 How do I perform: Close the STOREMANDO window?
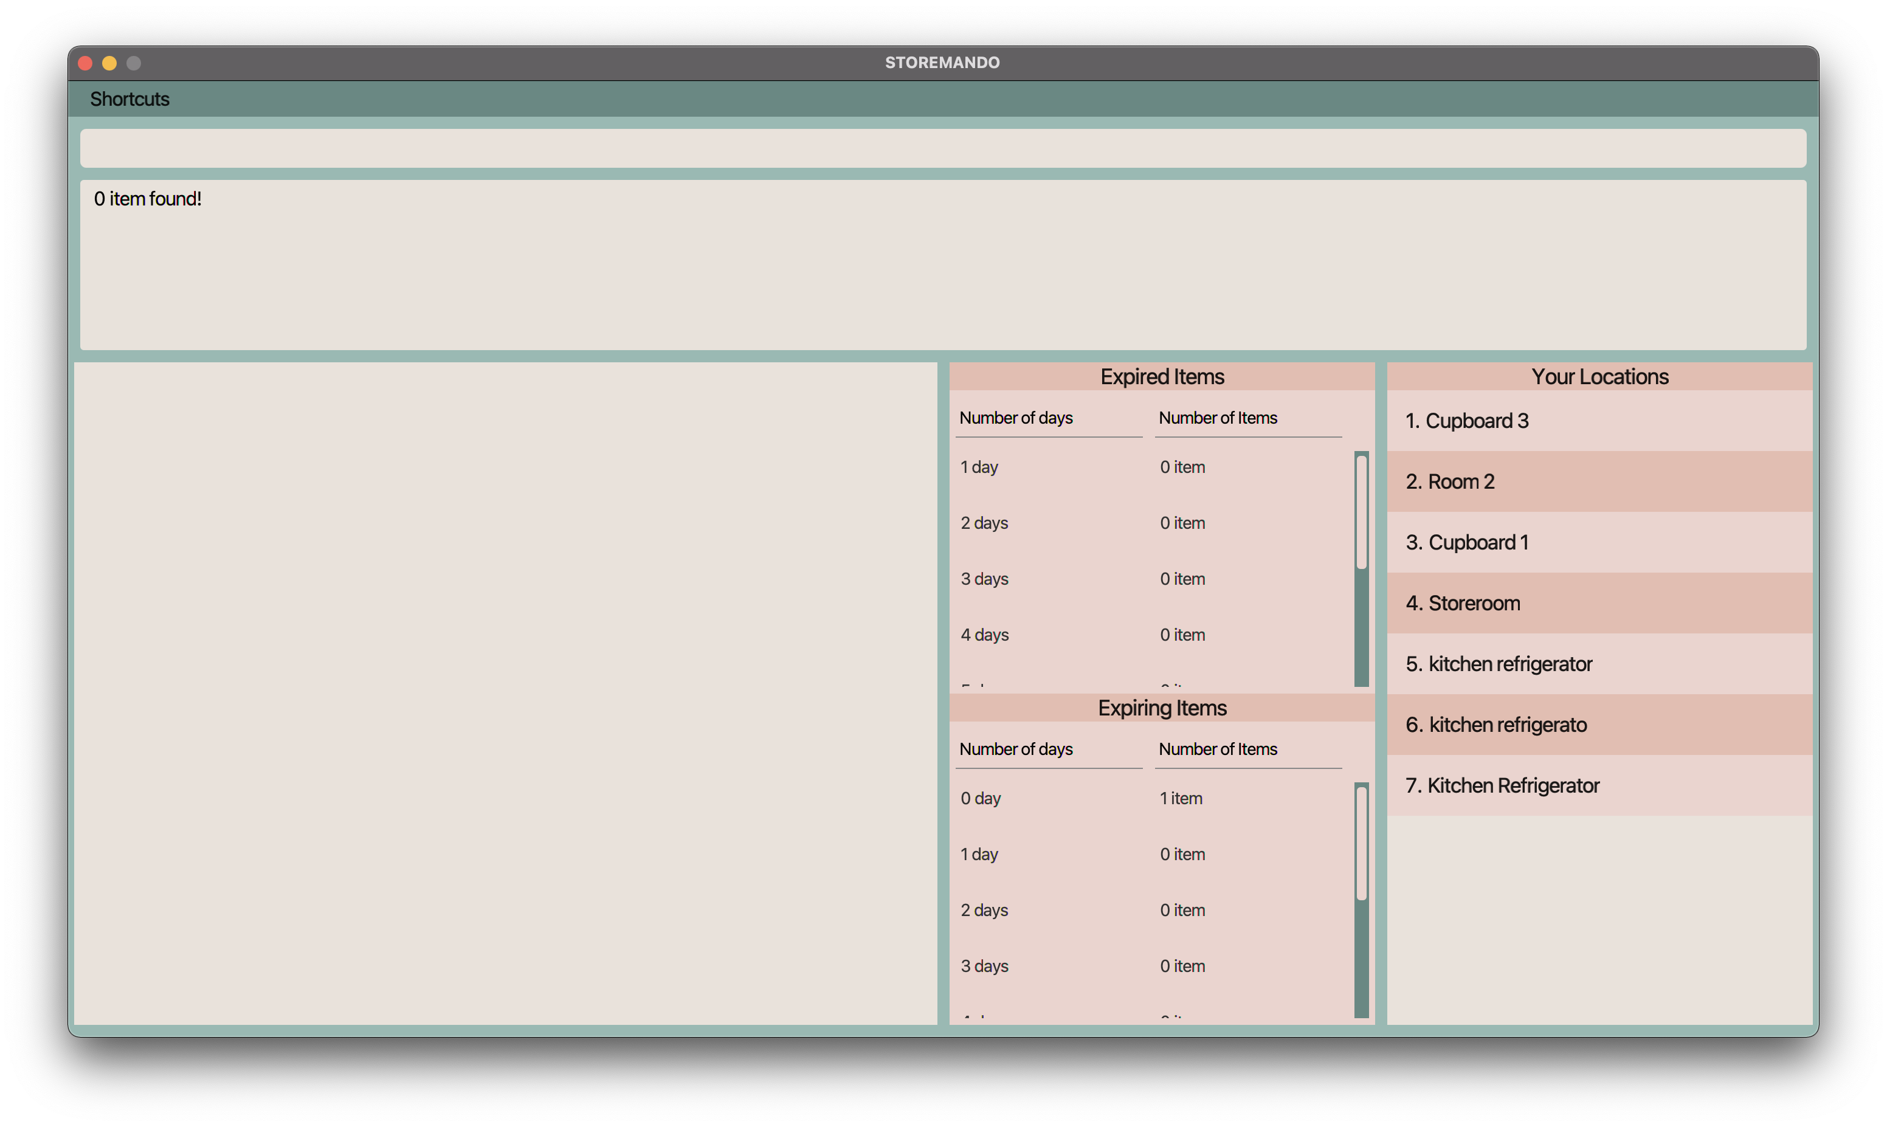86,63
